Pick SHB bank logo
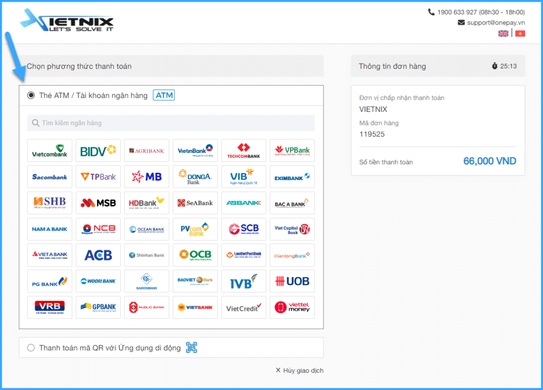Viewport: 543px width, 390px height. tap(49, 203)
